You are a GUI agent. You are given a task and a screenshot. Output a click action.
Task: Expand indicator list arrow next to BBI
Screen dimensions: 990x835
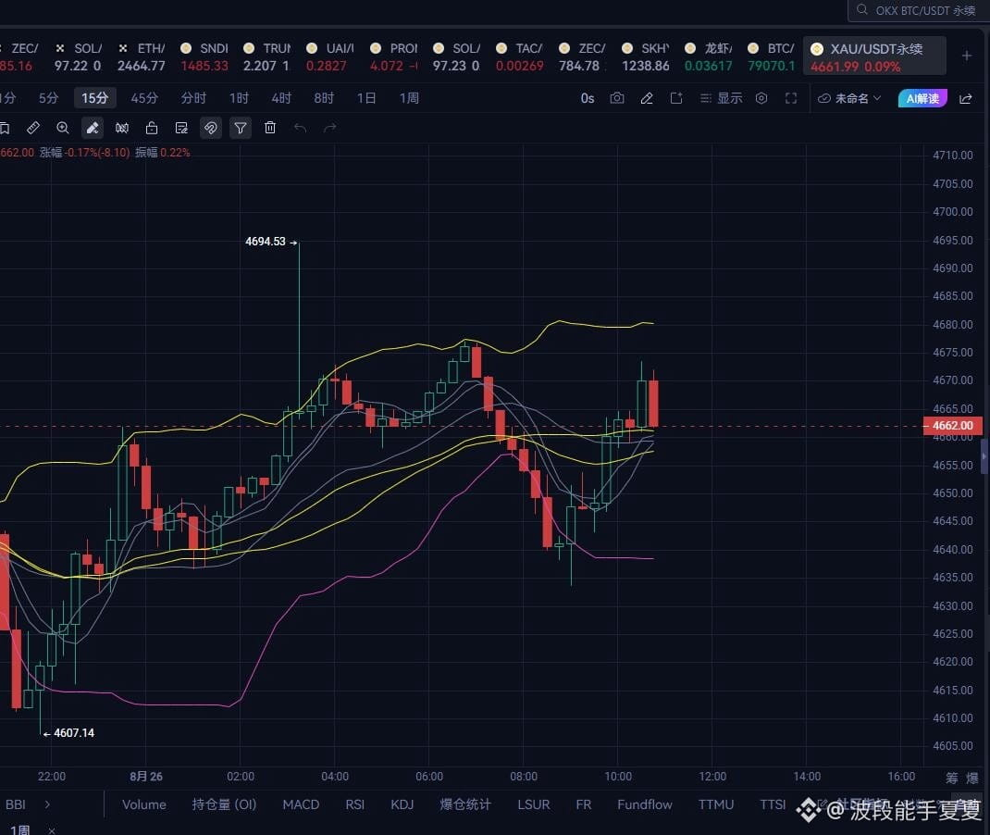click(47, 804)
